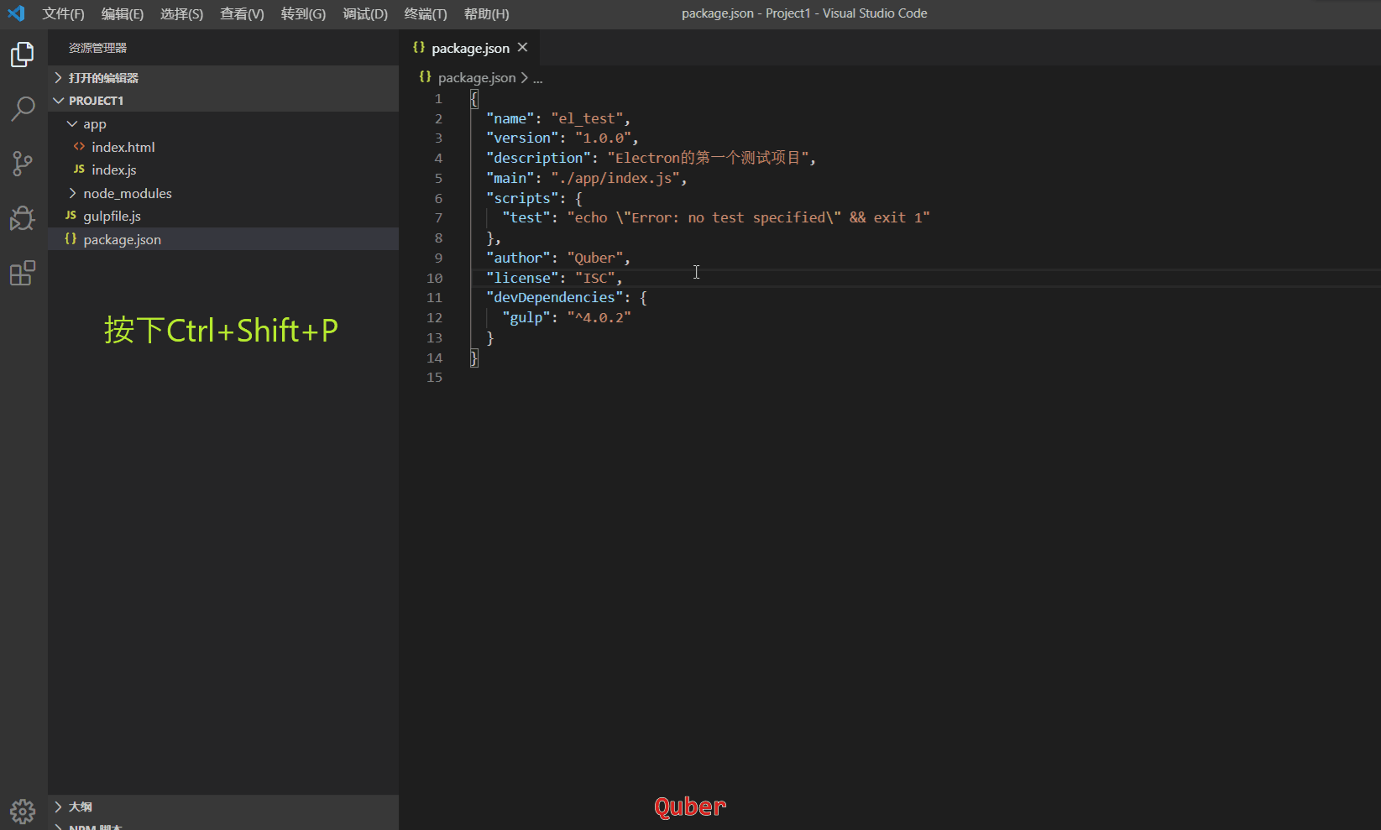Open the Source Control view icon
Screen dimensions: 1381x830
[23, 164]
